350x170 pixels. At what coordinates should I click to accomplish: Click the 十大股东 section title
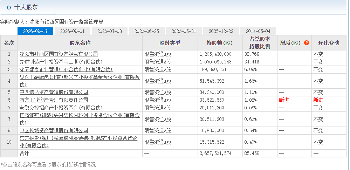point(26,7)
